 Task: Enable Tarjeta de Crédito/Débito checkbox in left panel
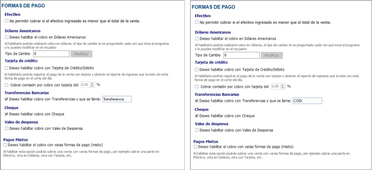click(x=7, y=68)
